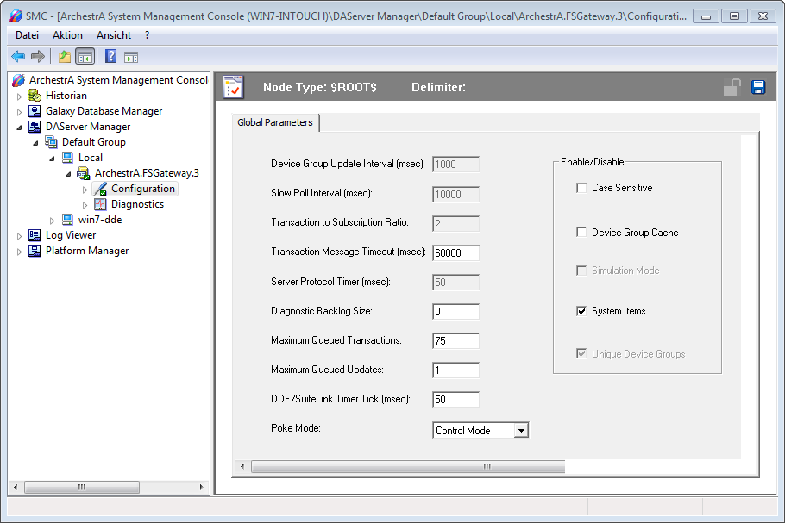Expand the win7-dde tree node
785x523 pixels.
click(x=52, y=220)
